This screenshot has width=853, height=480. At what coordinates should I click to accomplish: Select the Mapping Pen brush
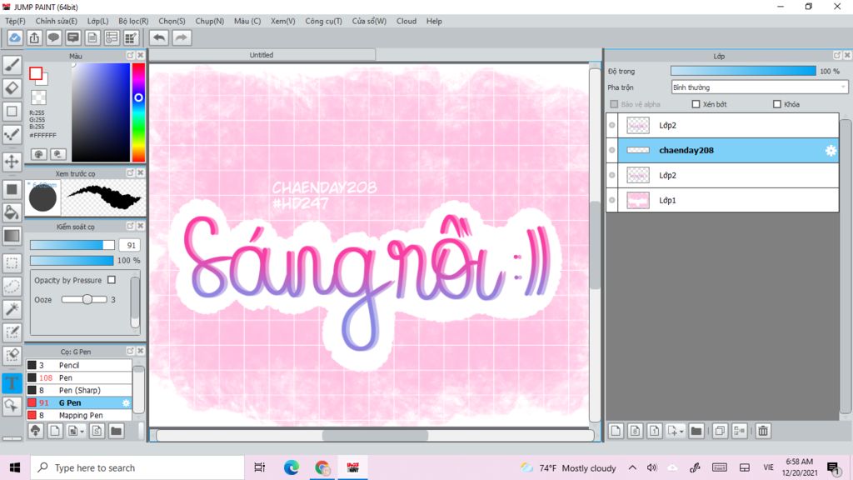[79, 415]
